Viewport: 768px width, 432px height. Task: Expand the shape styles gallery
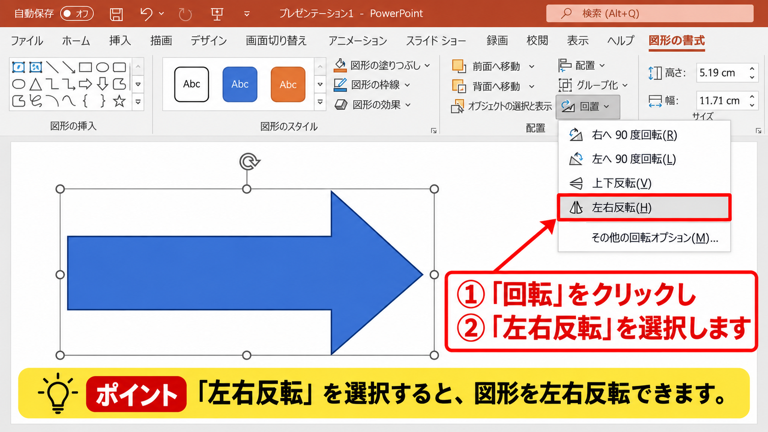coord(320,102)
